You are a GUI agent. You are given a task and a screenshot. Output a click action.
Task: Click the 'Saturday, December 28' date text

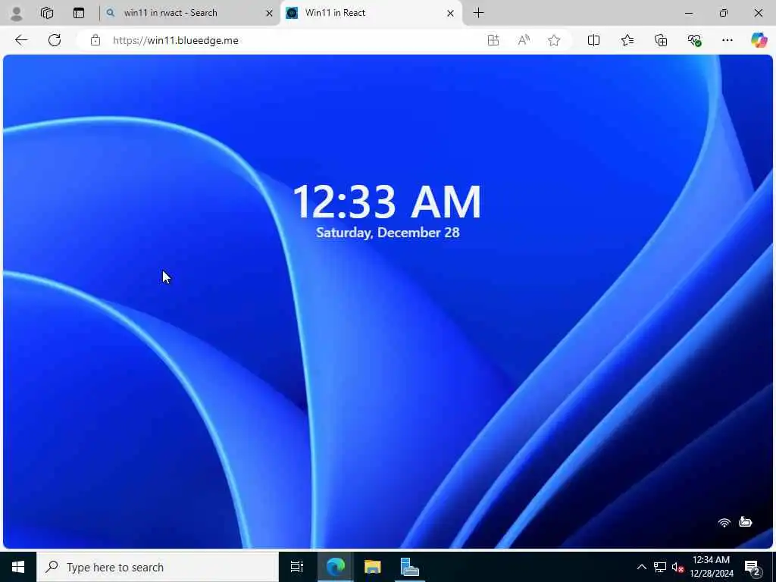coord(388,233)
